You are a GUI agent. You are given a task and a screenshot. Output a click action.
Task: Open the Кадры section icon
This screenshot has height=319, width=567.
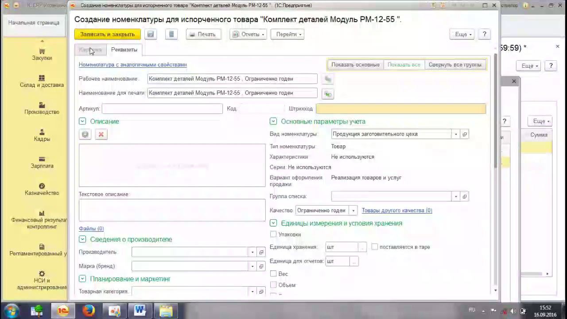[42, 132]
